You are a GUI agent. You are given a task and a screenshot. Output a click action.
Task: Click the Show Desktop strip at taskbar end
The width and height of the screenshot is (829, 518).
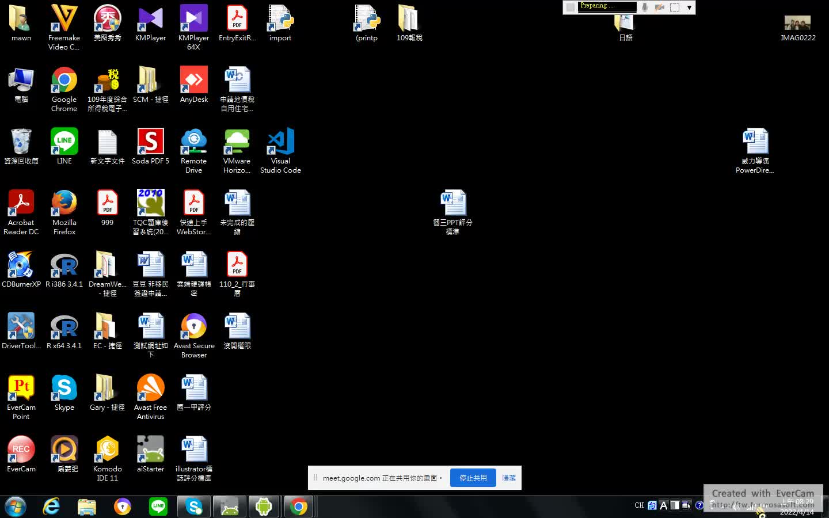point(825,506)
